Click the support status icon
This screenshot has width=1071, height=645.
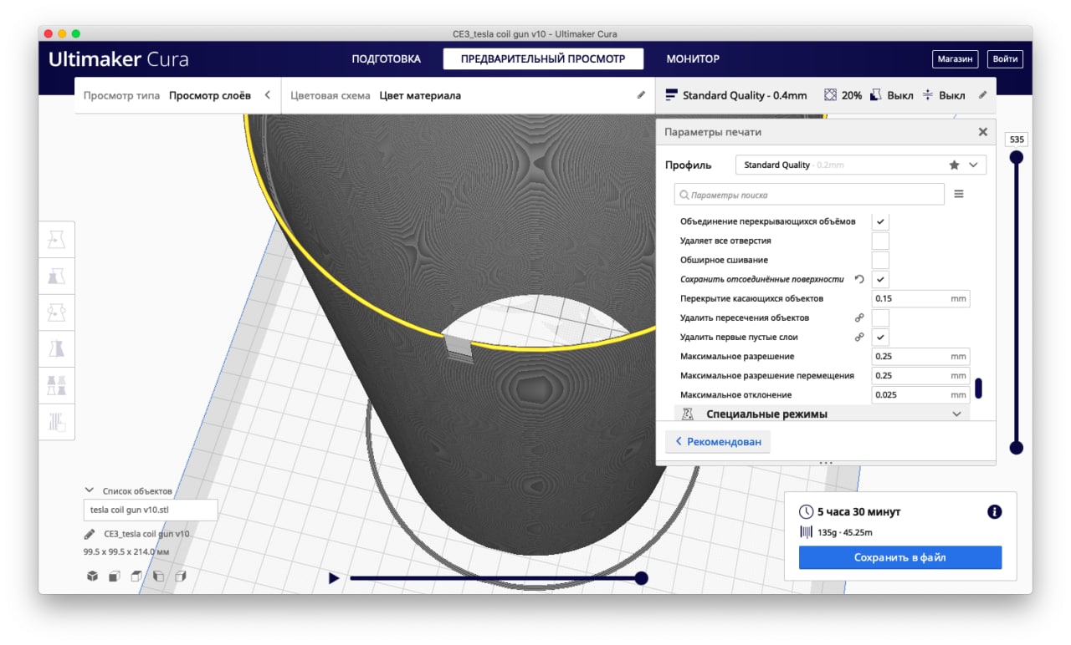[x=875, y=95]
